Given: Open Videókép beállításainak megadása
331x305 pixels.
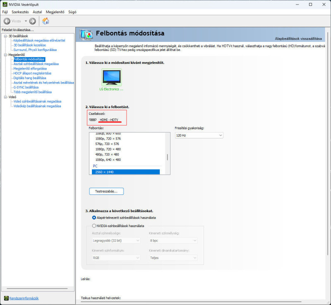Looking at the screenshot, I should [37, 106].
